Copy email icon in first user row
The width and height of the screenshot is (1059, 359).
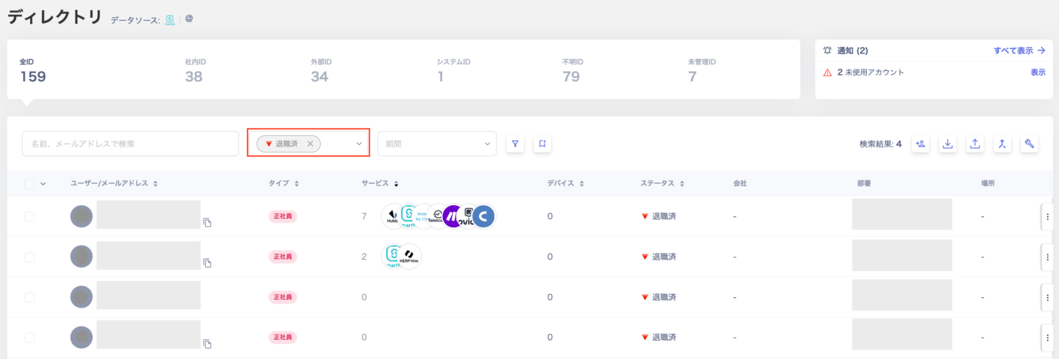tap(207, 223)
